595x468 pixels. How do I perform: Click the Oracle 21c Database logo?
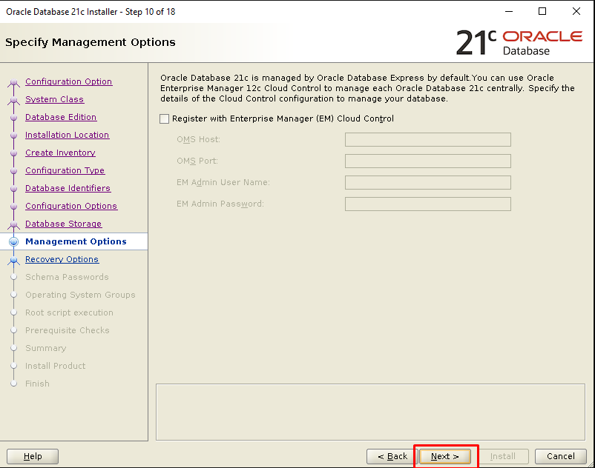click(519, 42)
